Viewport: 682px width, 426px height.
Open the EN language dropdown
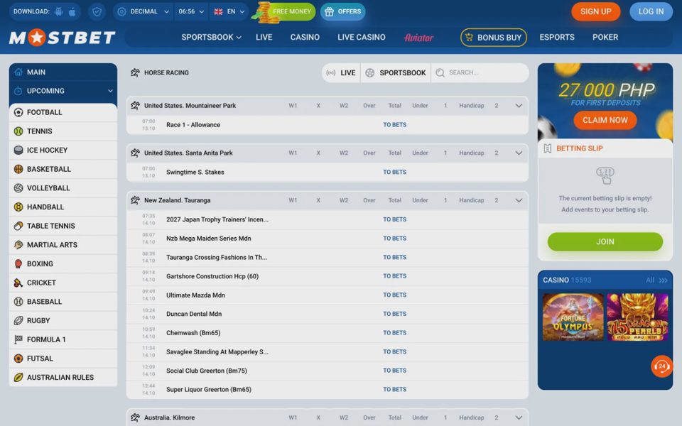point(229,12)
